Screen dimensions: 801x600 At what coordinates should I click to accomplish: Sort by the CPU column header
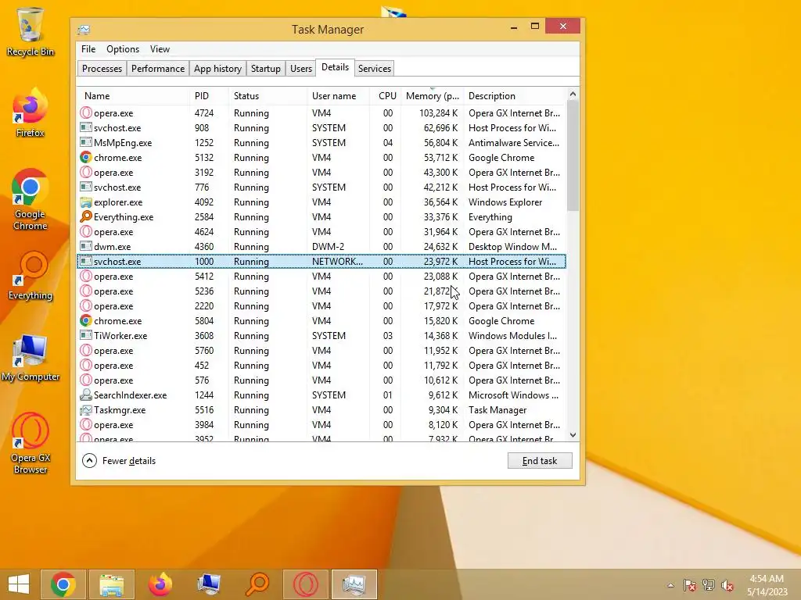[x=386, y=96]
